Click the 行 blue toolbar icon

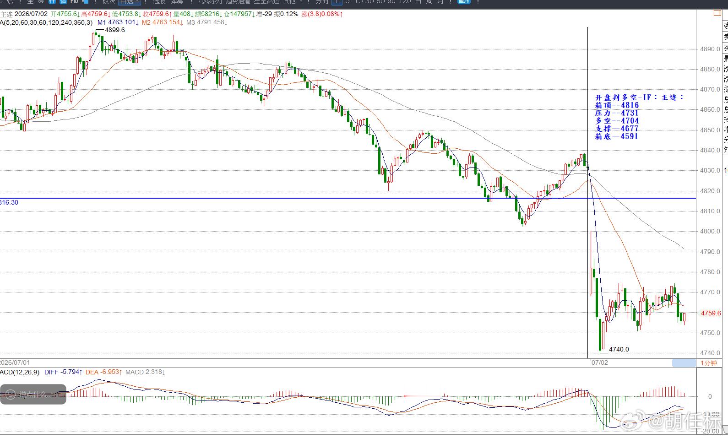[53, 2]
